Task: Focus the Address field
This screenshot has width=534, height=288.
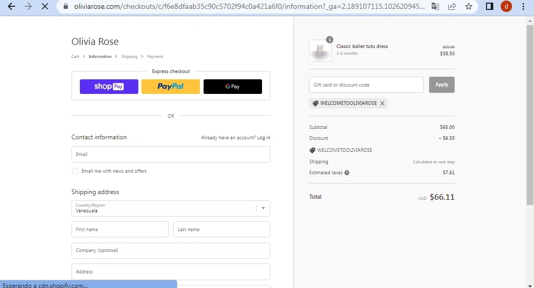Action: tap(171, 272)
